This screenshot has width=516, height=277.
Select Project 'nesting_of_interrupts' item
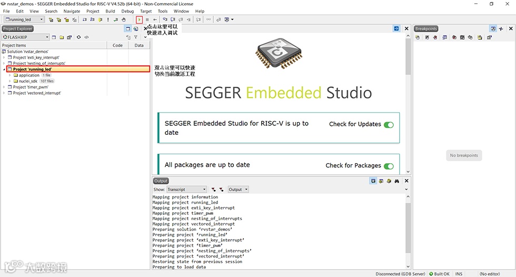[39, 64]
